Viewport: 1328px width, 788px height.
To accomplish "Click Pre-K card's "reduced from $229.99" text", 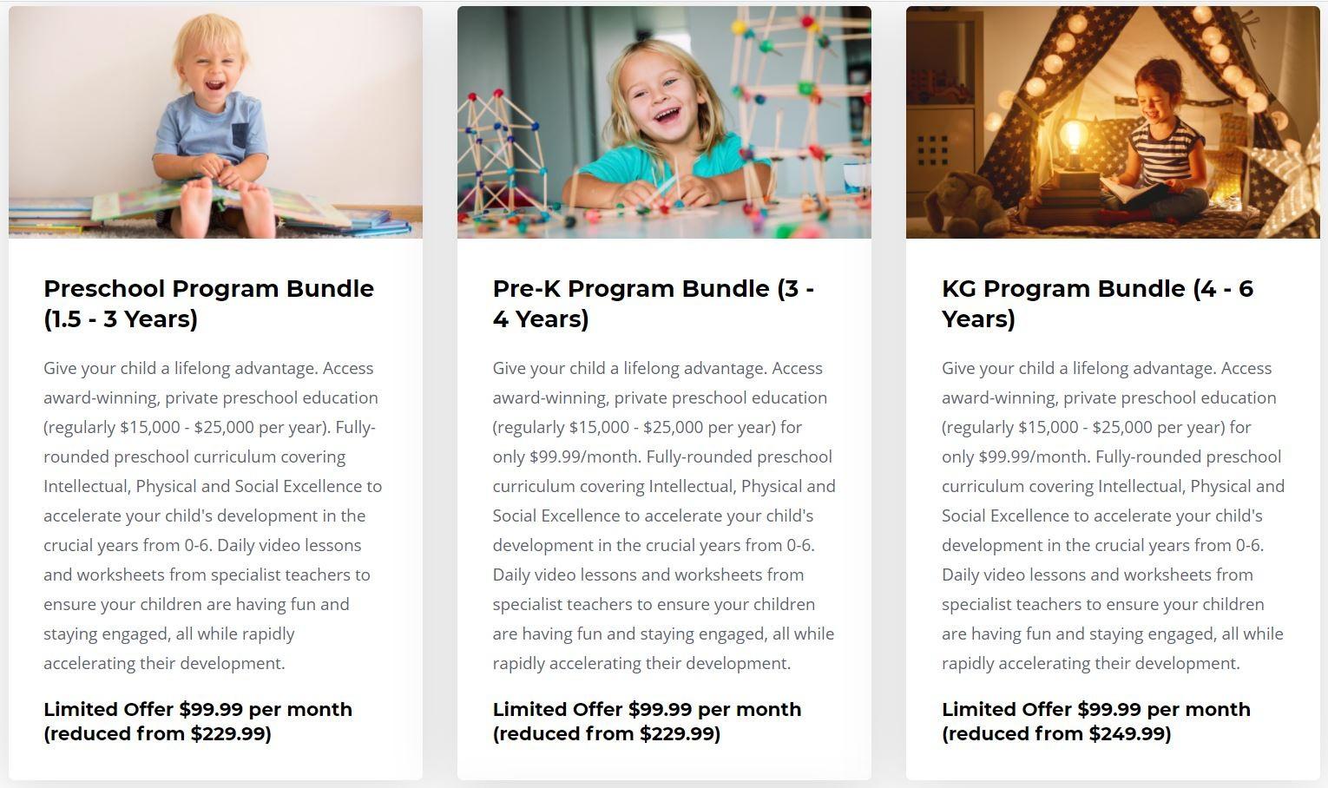I will coord(607,734).
